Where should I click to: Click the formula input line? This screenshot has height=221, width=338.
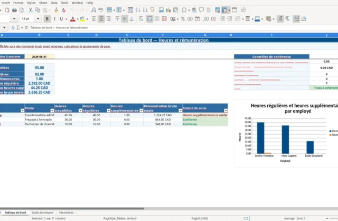183,27
